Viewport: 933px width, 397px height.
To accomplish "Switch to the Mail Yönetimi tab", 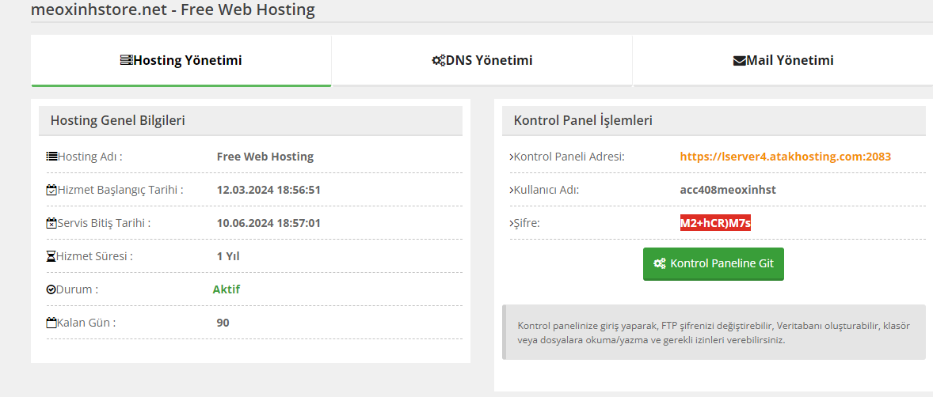I will tap(783, 61).
